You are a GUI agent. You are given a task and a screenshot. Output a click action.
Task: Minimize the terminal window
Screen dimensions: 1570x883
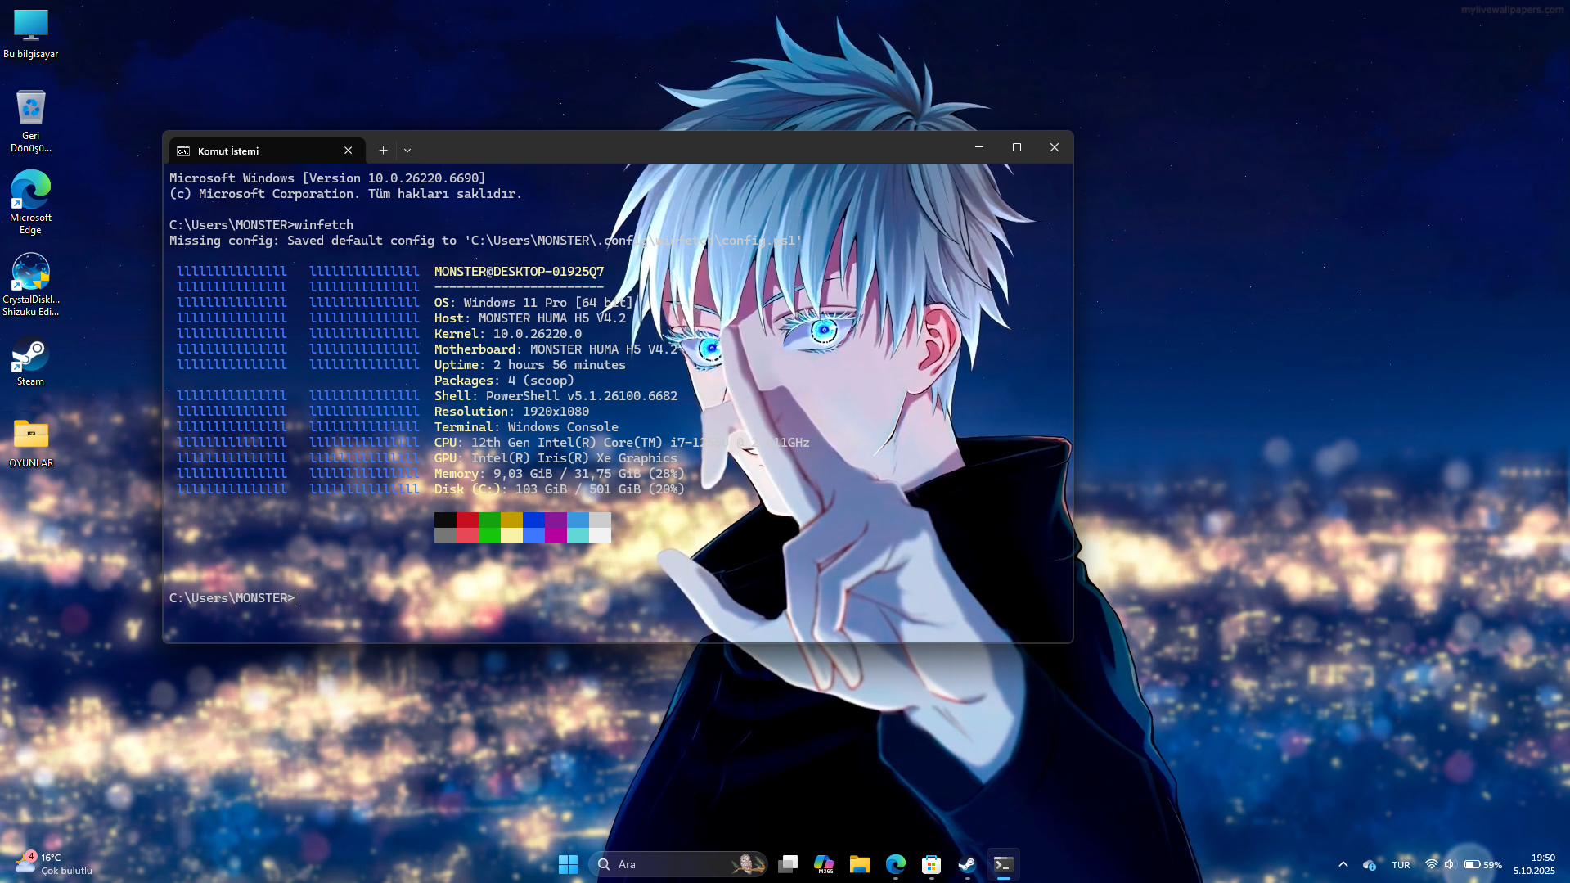[x=978, y=147]
